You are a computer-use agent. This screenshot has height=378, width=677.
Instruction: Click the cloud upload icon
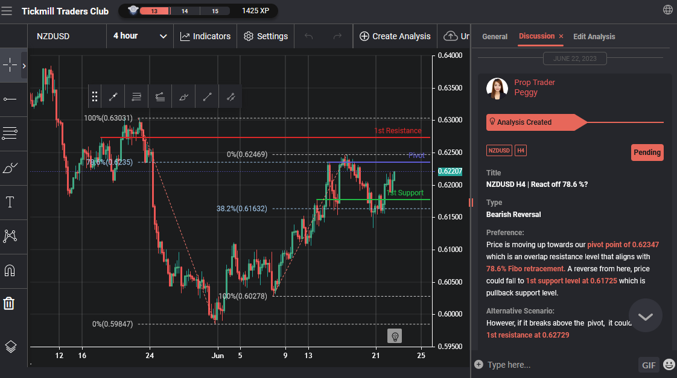click(x=450, y=36)
